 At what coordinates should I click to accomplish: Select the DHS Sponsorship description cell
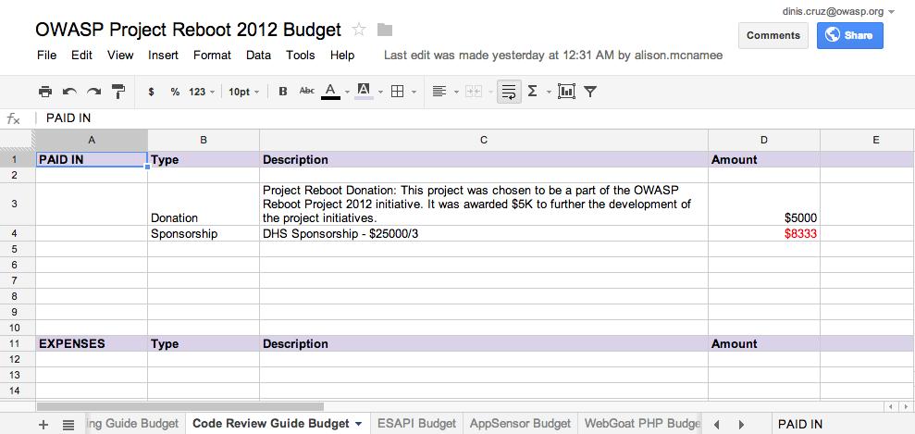(484, 234)
